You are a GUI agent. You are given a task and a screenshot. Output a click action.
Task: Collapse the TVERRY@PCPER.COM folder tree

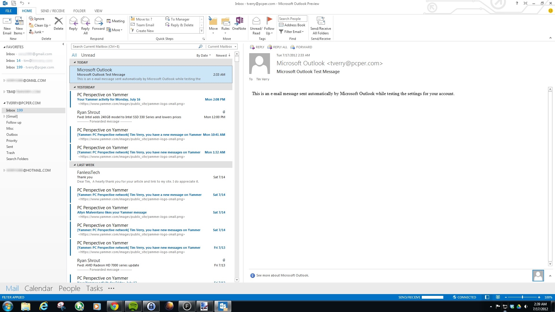click(x=4, y=103)
